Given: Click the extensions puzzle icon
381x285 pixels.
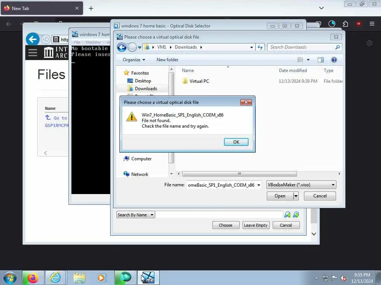Looking at the screenshot, I should point(345,24).
